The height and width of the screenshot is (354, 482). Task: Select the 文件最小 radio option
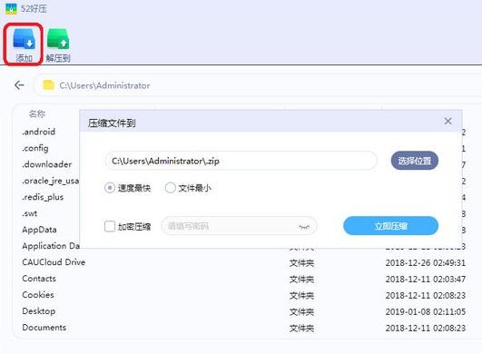pos(171,188)
